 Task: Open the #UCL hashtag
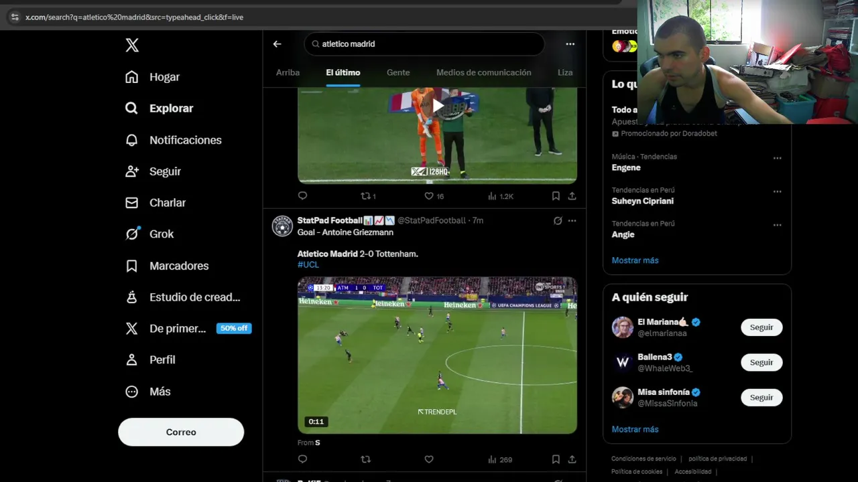point(308,264)
